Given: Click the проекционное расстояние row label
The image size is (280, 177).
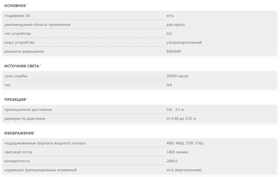Looking at the screenshot, I should click(x=28, y=110).
